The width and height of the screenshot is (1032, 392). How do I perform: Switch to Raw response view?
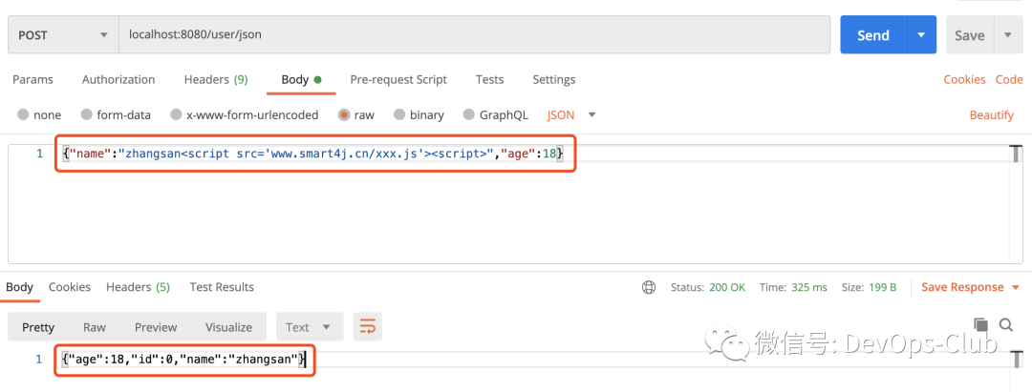[94, 327]
